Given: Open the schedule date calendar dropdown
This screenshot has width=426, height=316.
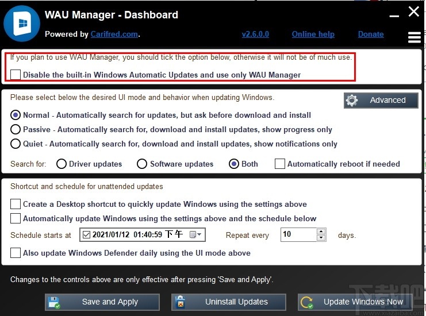Looking at the screenshot, I should [x=195, y=234].
